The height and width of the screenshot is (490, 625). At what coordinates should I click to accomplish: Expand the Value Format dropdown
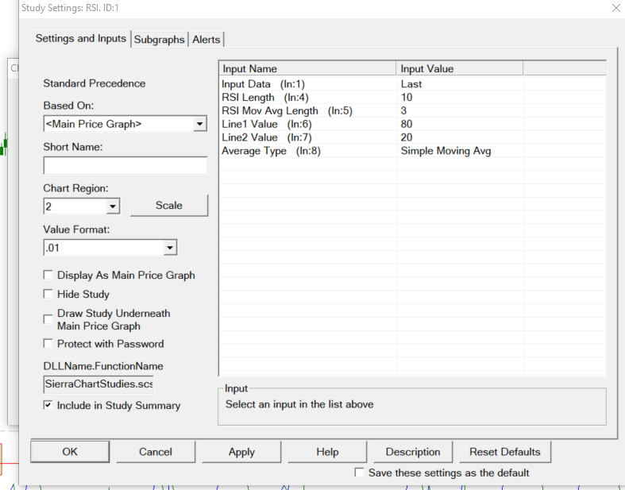(x=170, y=248)
